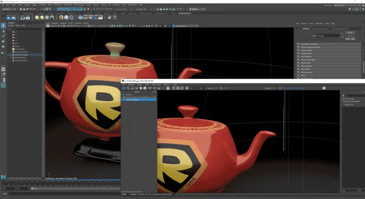This screenshot has width=365, height=199.
Task: Select defaultLightSet in the Outliner
Action: (20, 57)
